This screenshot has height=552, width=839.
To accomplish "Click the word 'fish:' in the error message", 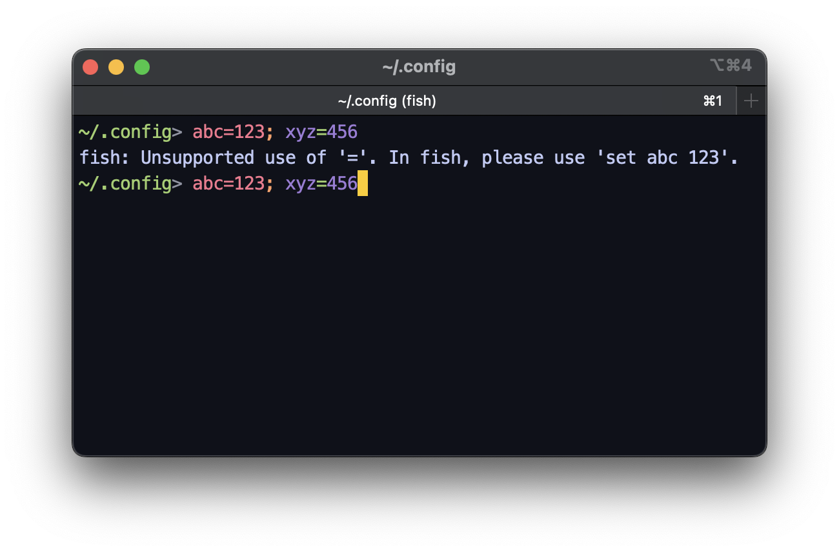I will pyautogui.click(x=102, y=157).
